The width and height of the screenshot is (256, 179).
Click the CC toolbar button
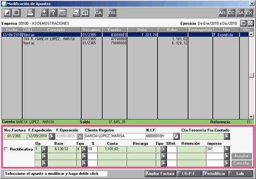231,13
